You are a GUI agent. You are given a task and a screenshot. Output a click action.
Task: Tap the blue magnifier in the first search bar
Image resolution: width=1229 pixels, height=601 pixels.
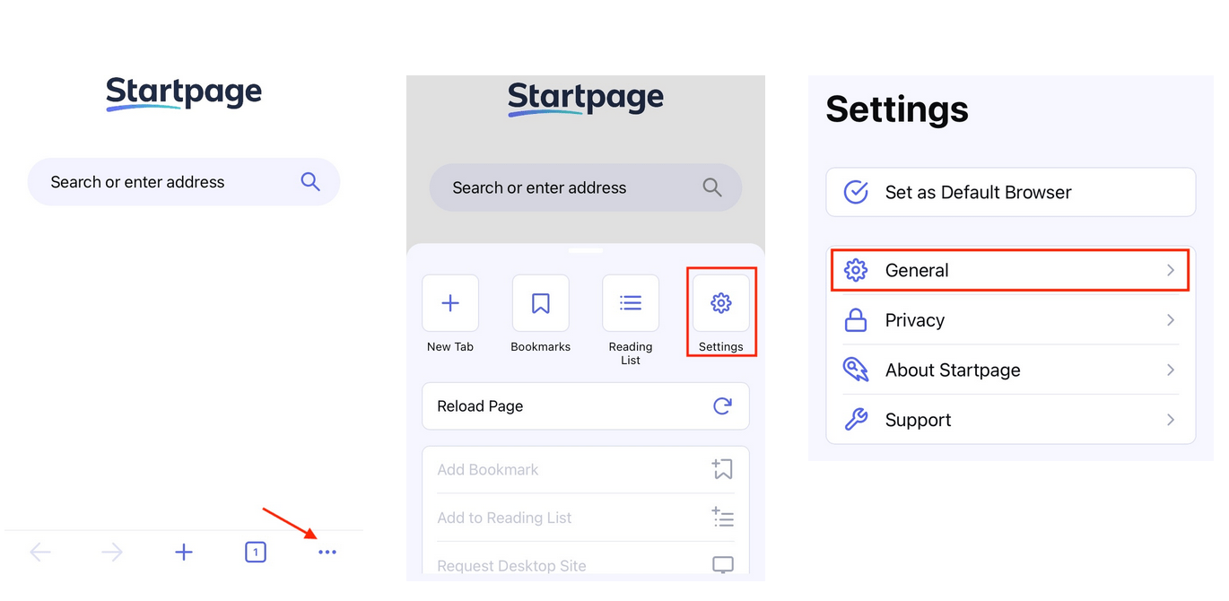point(310,182)
